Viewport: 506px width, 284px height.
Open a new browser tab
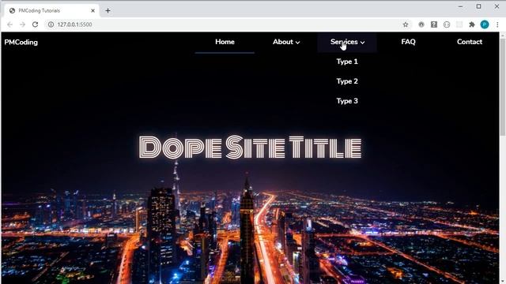pos(108,10)
